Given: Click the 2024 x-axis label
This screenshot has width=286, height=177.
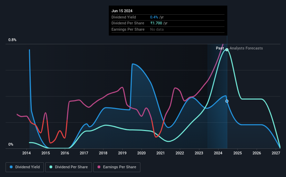Looking at the screenshot, I should click(x=218, y=153).
